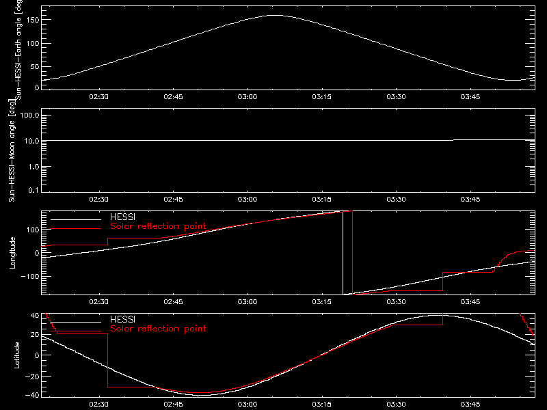
Task: Select red 'Solar reflection point' legend in Longitude plot
Action: [158, 226]
